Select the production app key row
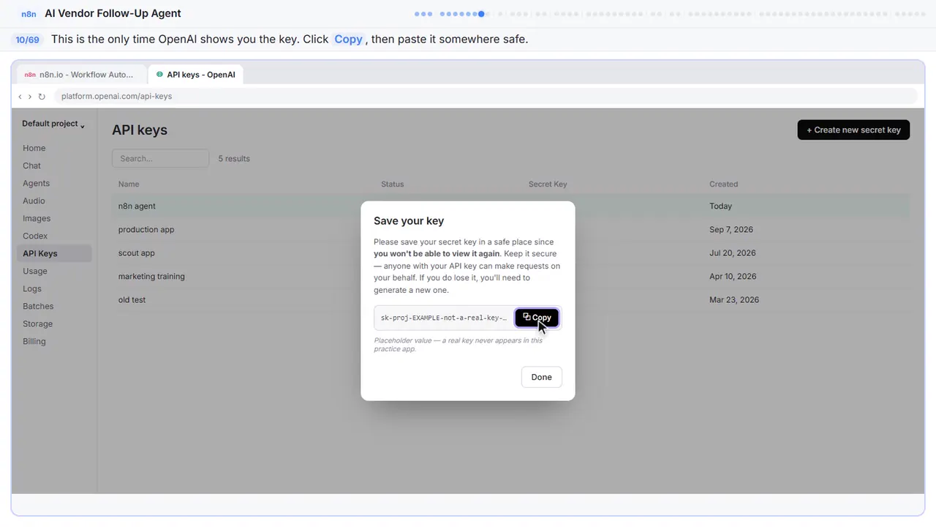The height and width of the screenshot is (527, 936). pos(510,229)
